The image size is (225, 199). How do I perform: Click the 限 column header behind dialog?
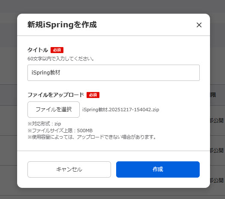click(213, 95)
